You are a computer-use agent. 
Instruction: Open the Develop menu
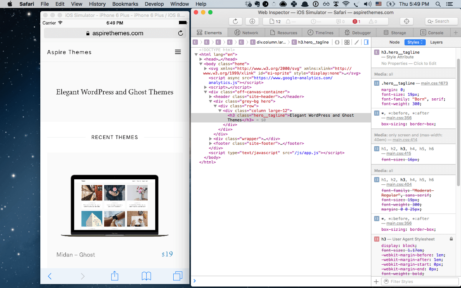pyautogui.click(x=154, y=4)
